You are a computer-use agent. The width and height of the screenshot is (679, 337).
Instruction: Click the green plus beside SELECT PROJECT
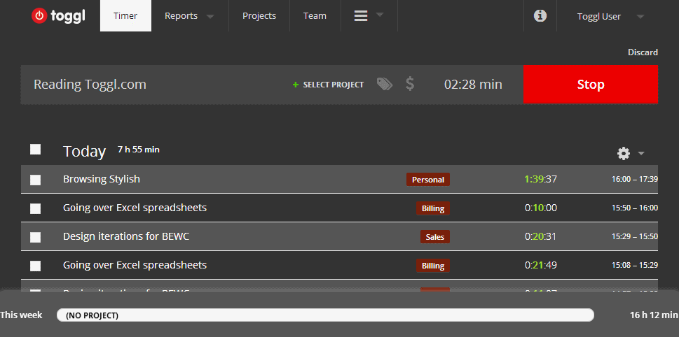point(296,85)
